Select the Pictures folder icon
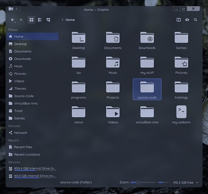Viewport: 208px width, 194px height. [x=181, y=62]
